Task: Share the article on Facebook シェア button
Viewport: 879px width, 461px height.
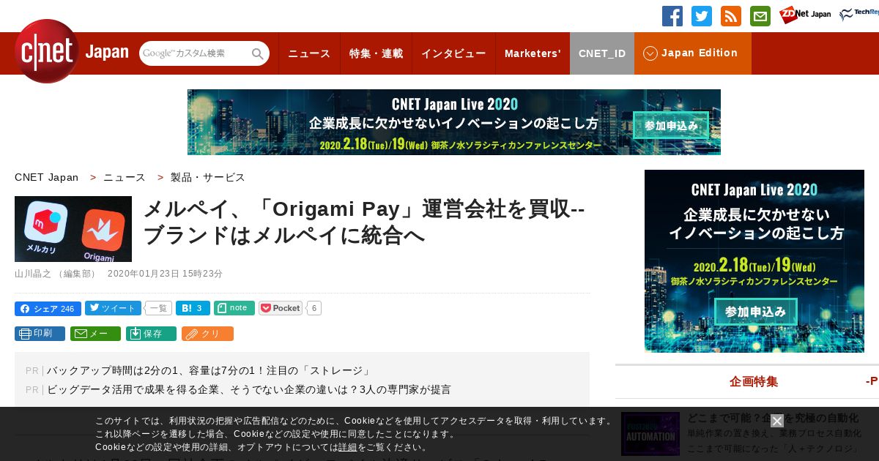Action: tap(48, 309)
